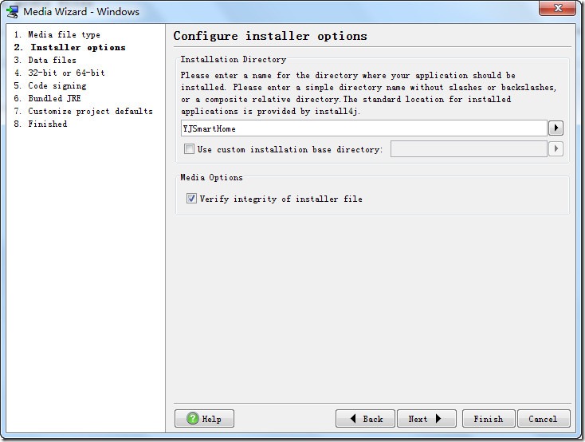Click the Media Wizard title bar icon

[x=12, y=11]
